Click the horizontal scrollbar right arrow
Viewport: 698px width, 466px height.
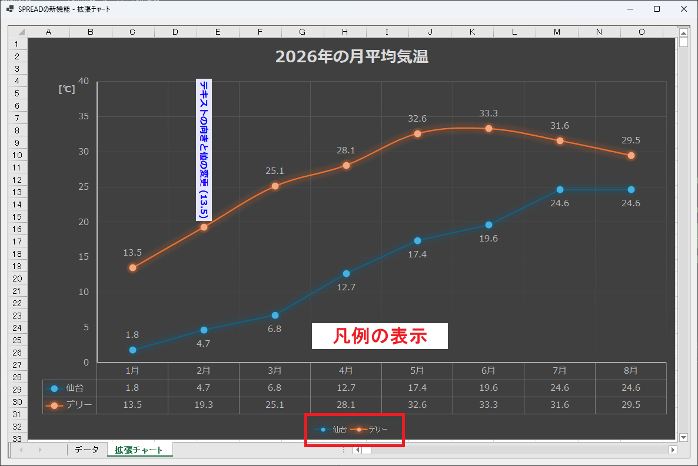pos(673,450)
